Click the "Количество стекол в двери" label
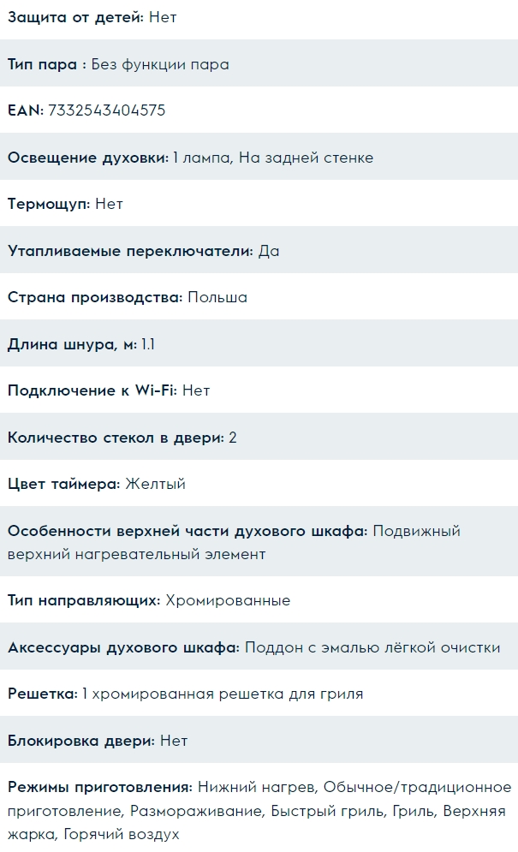The image size is (518, 852). tap(116, 438)
